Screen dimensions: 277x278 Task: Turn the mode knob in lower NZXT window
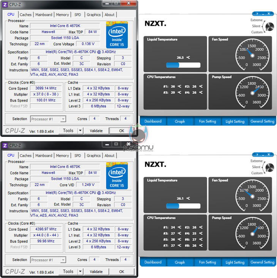269,167
